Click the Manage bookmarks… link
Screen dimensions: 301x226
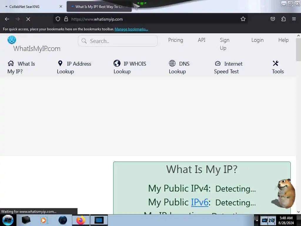pyautogui.click(x=131, y=29)
